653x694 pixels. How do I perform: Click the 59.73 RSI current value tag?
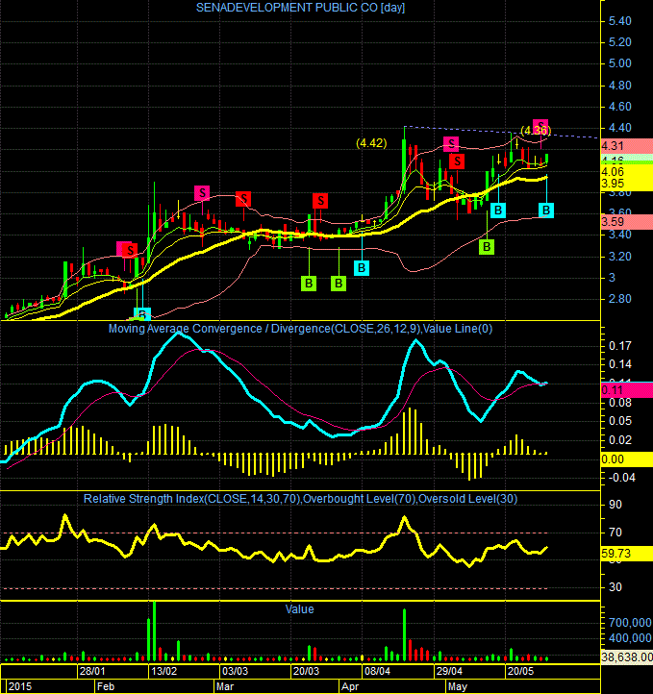626,554
